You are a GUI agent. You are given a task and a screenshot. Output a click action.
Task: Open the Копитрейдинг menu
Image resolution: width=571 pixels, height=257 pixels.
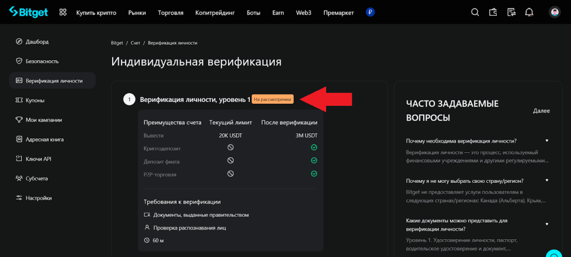pos(215,13)
